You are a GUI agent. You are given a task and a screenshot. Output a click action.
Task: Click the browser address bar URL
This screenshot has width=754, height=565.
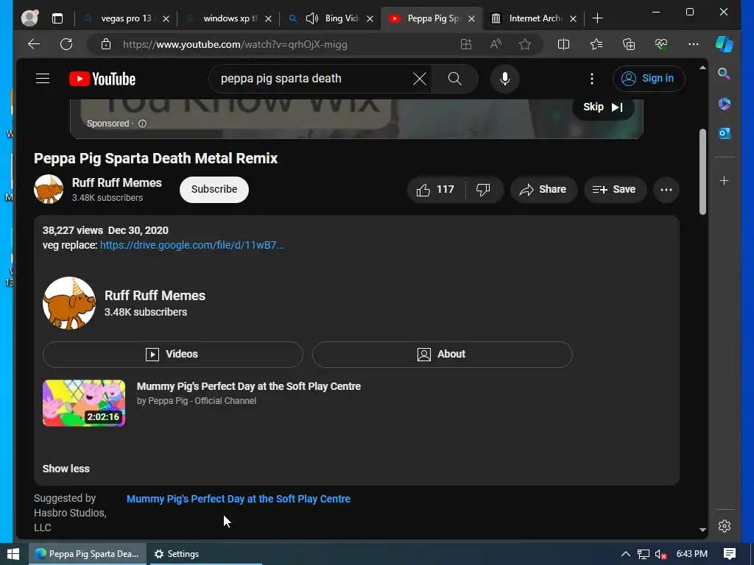235,44
